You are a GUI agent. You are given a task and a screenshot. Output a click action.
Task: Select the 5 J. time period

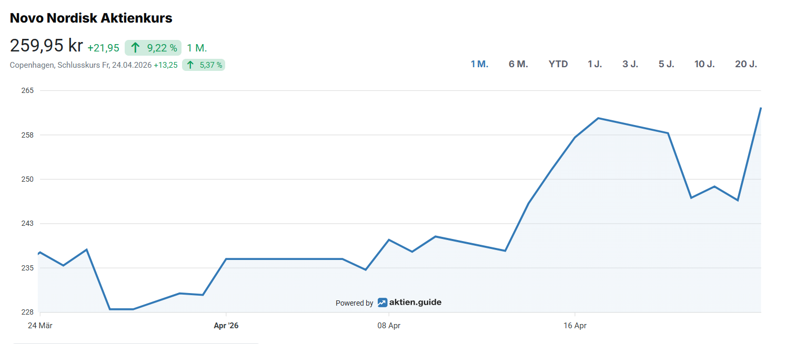pos(666,64)
